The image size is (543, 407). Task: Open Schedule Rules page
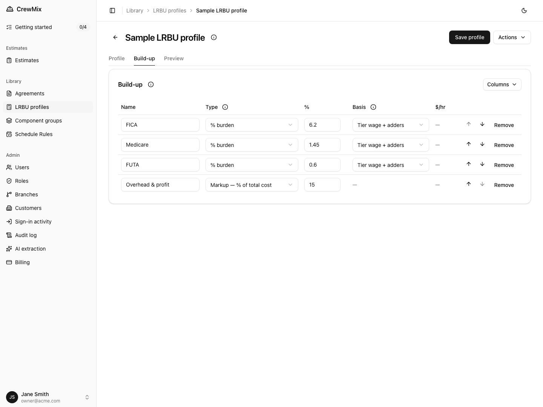(x=48, y=134)
